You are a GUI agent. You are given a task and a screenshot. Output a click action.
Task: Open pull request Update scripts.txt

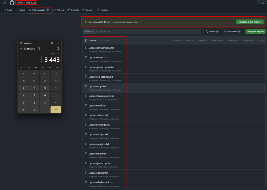pos(98,134)
